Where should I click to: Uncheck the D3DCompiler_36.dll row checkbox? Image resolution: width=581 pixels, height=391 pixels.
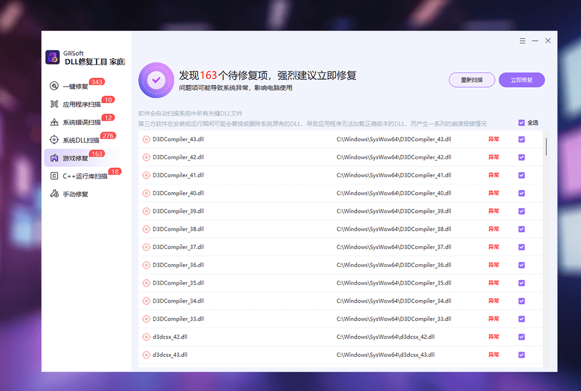[x=521, y=265]
